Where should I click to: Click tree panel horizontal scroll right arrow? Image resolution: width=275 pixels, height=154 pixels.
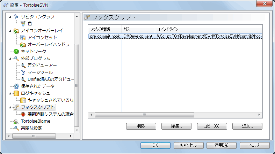[71, 136]
